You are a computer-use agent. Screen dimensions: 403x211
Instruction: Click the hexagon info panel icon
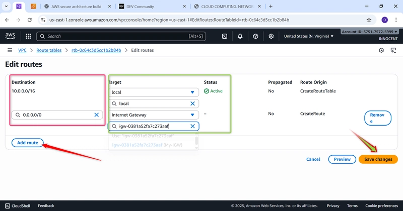tap(381, 50)
